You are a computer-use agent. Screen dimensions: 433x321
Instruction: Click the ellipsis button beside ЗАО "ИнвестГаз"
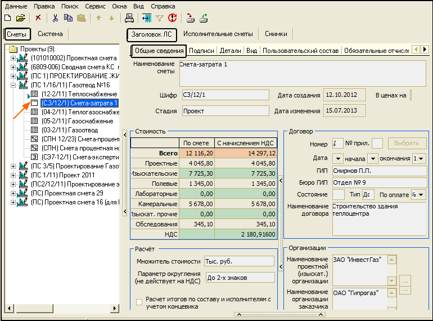[x=405, y=280]
